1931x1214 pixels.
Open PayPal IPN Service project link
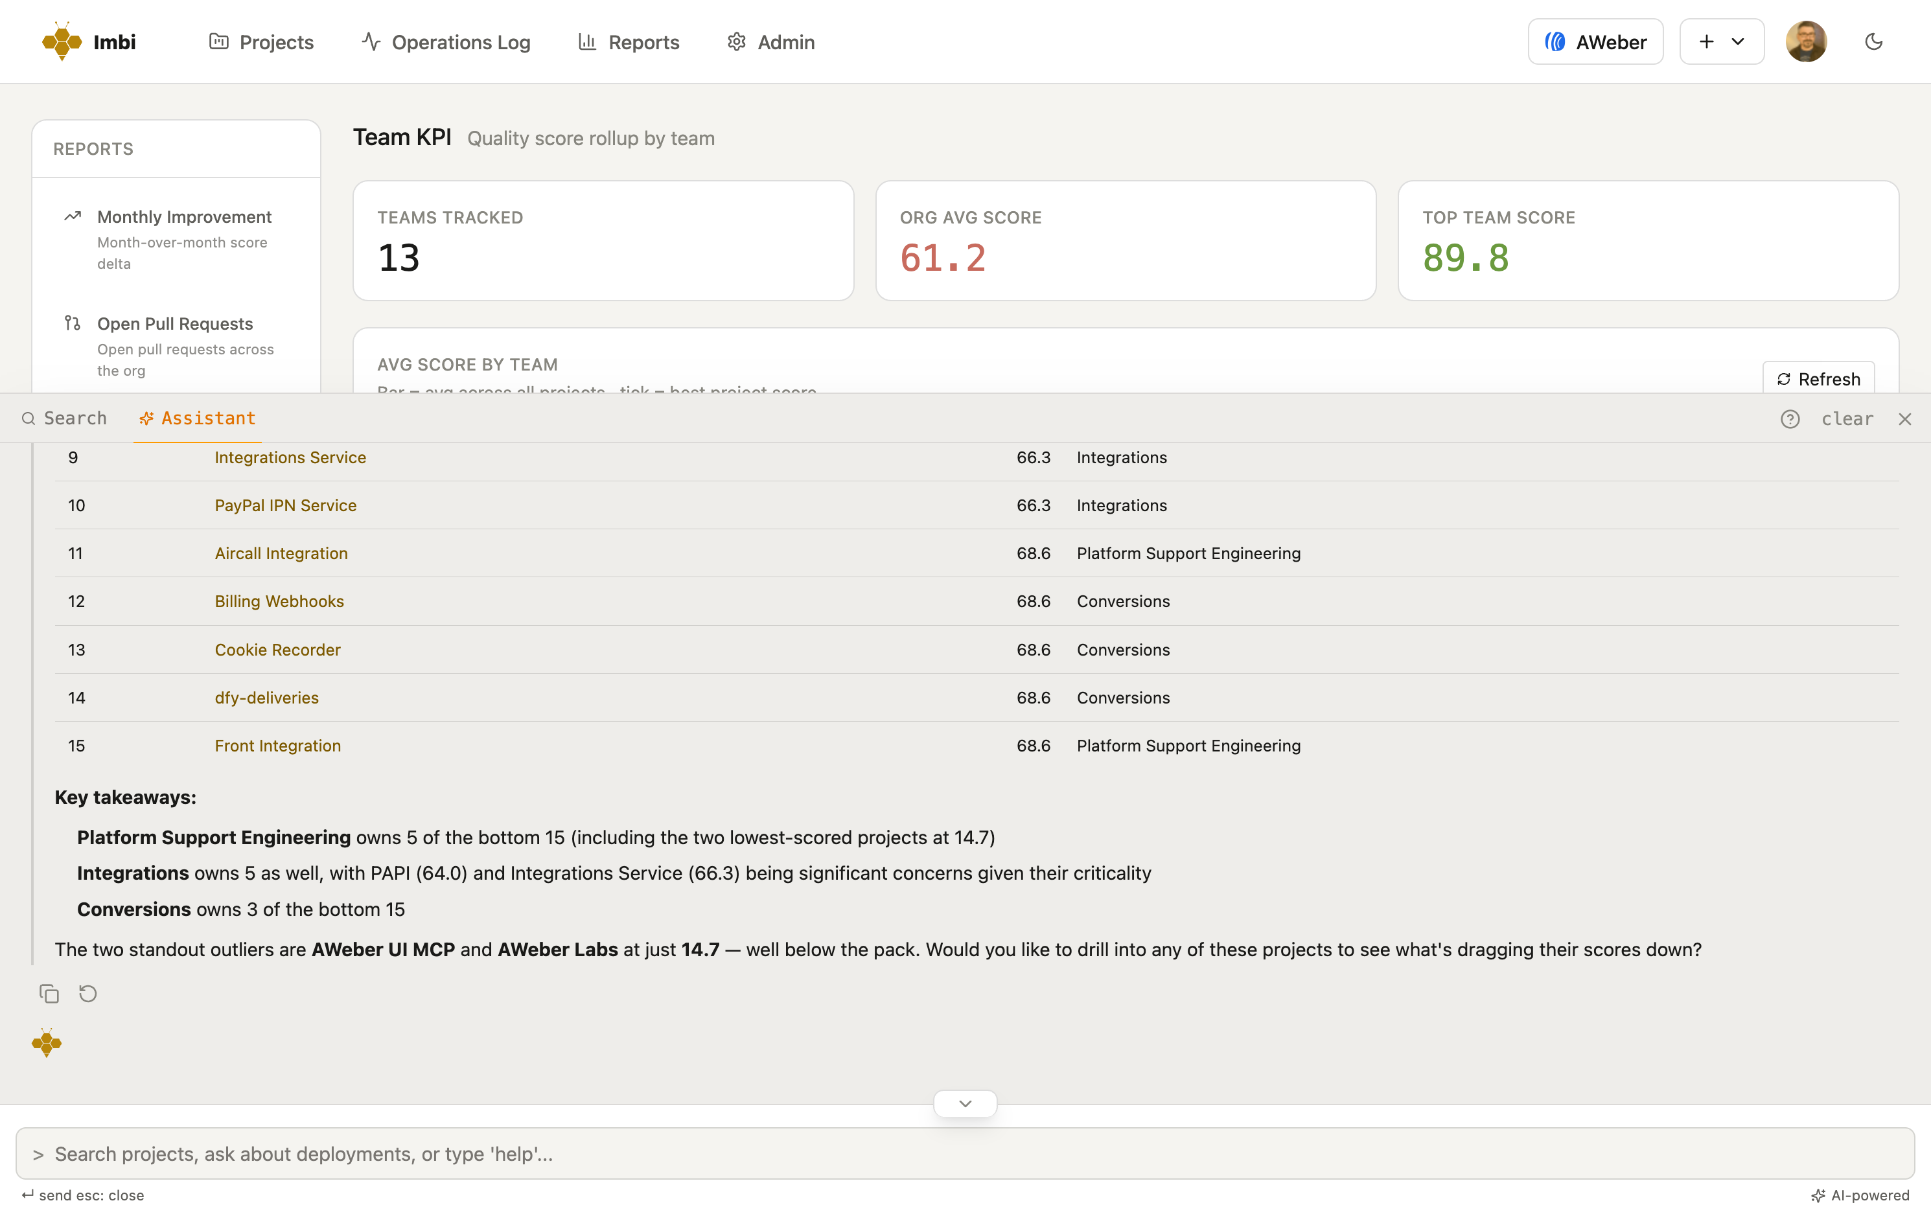point(286,505)
